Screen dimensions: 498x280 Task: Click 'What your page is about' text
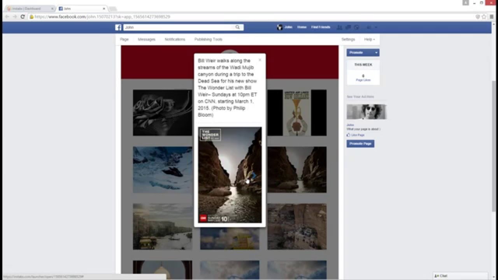[363, 129]
